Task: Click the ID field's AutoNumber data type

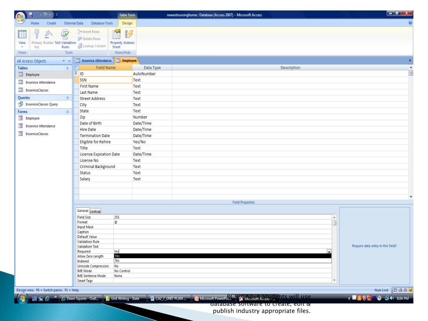Action: (x=152, y=74)
